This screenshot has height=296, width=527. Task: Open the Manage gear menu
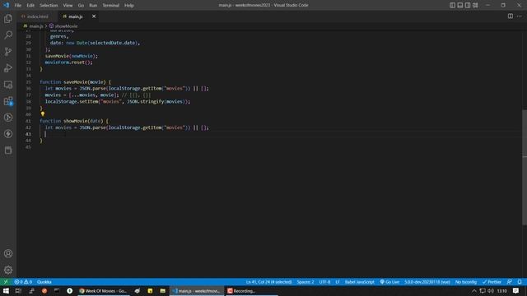[8, 270]
